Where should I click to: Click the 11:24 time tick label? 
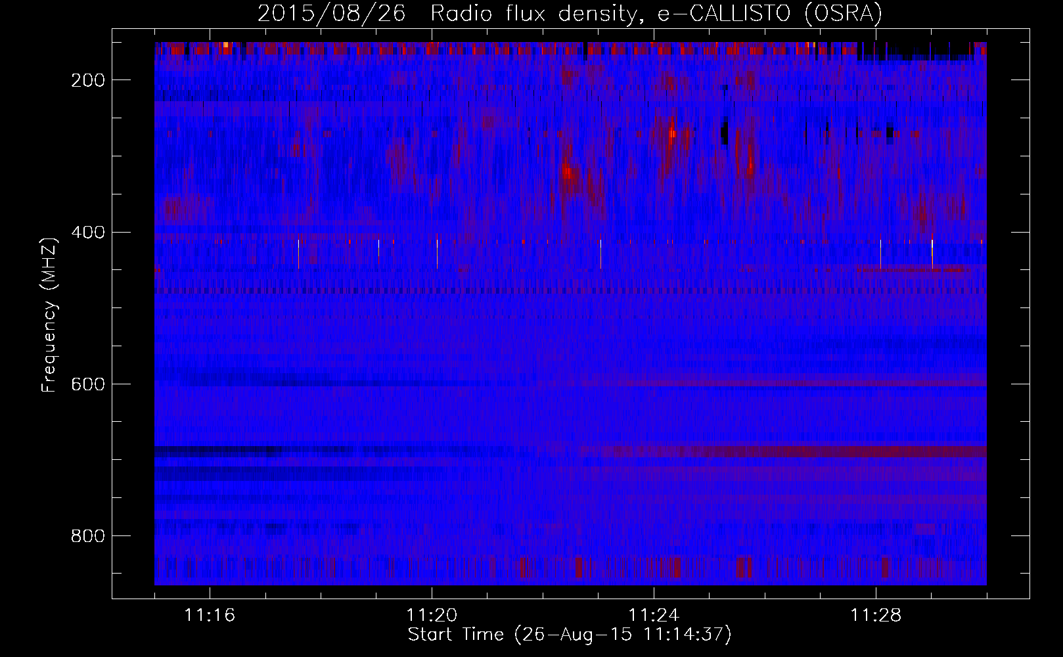tap(654, 615)
